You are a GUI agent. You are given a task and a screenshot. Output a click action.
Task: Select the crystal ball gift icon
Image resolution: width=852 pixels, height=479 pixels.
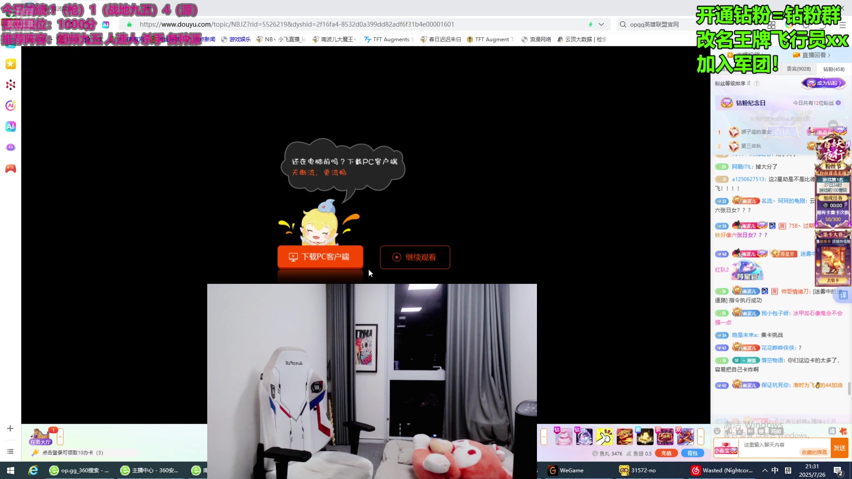click(584, 437)
